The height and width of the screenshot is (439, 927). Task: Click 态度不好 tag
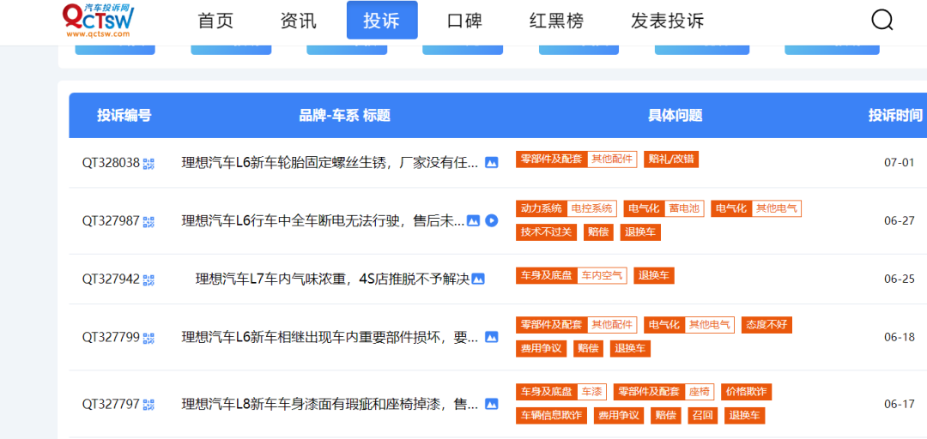pos(766,325)
